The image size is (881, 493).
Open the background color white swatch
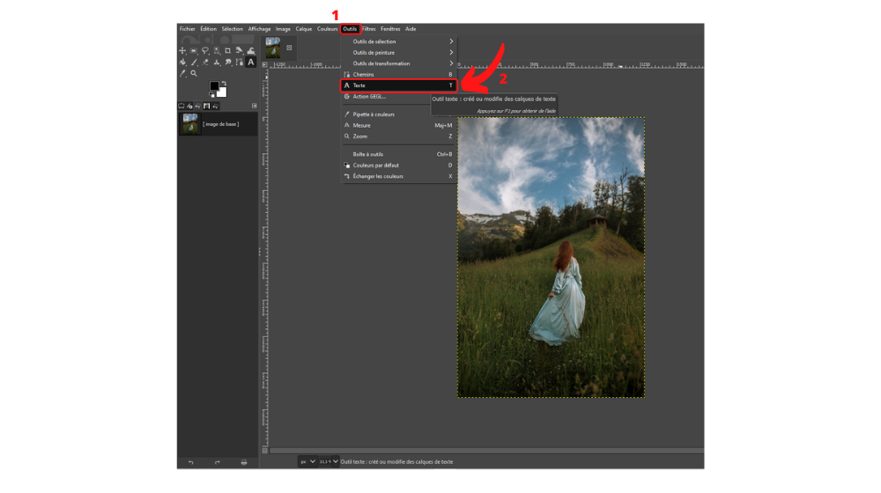[x=221, y=92]
